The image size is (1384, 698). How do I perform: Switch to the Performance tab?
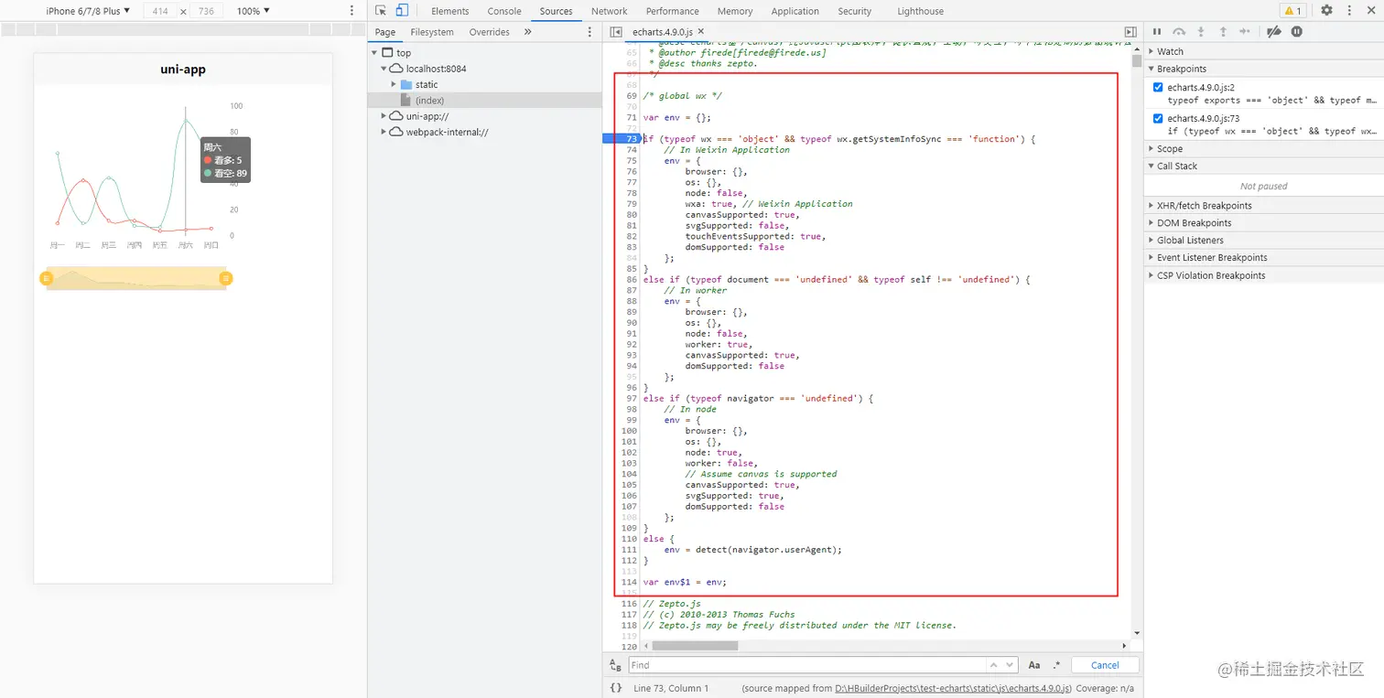tap(672, 11)
